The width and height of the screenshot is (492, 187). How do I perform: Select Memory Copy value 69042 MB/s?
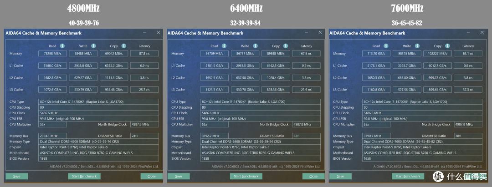click(114, 54)
